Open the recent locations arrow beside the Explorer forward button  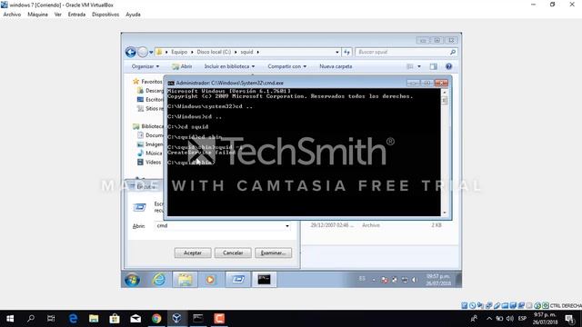[151, 53]
